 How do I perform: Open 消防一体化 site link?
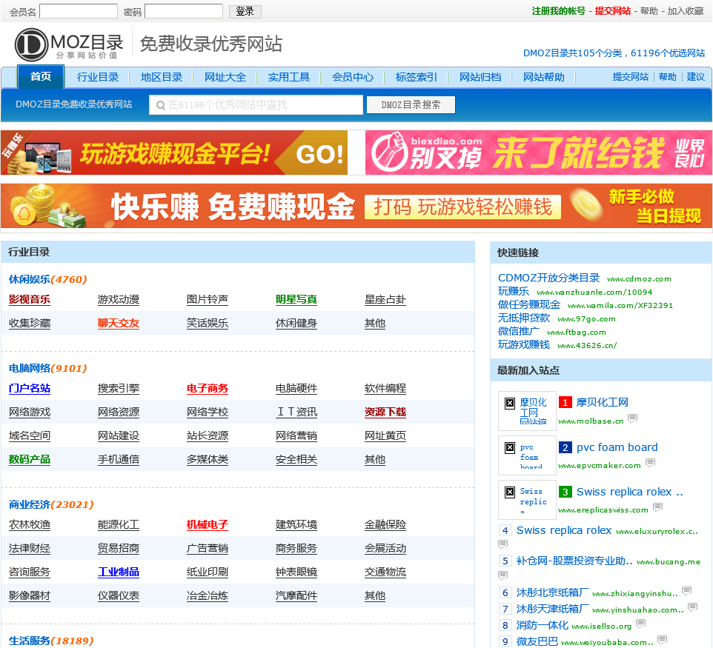(x=542, y=625)
